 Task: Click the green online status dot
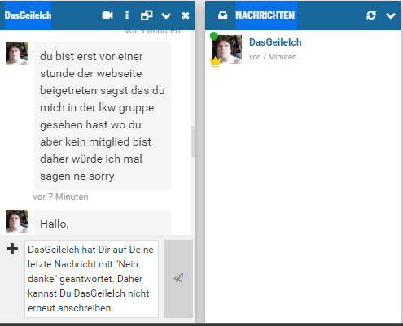[214, 36]
